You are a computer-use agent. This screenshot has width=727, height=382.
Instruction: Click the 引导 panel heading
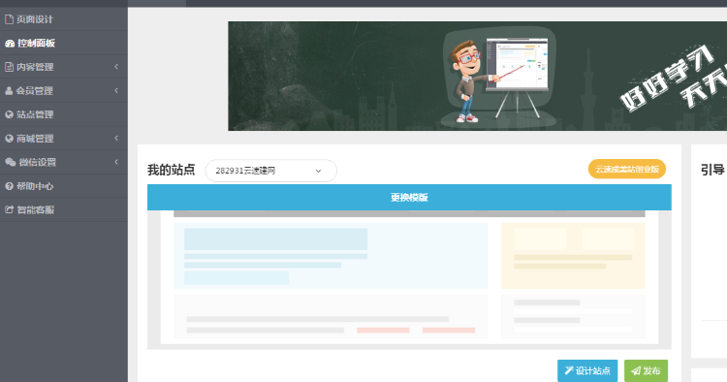[x=712, y=170]
